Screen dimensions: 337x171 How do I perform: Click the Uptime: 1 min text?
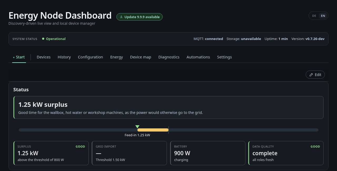(276, 39)
